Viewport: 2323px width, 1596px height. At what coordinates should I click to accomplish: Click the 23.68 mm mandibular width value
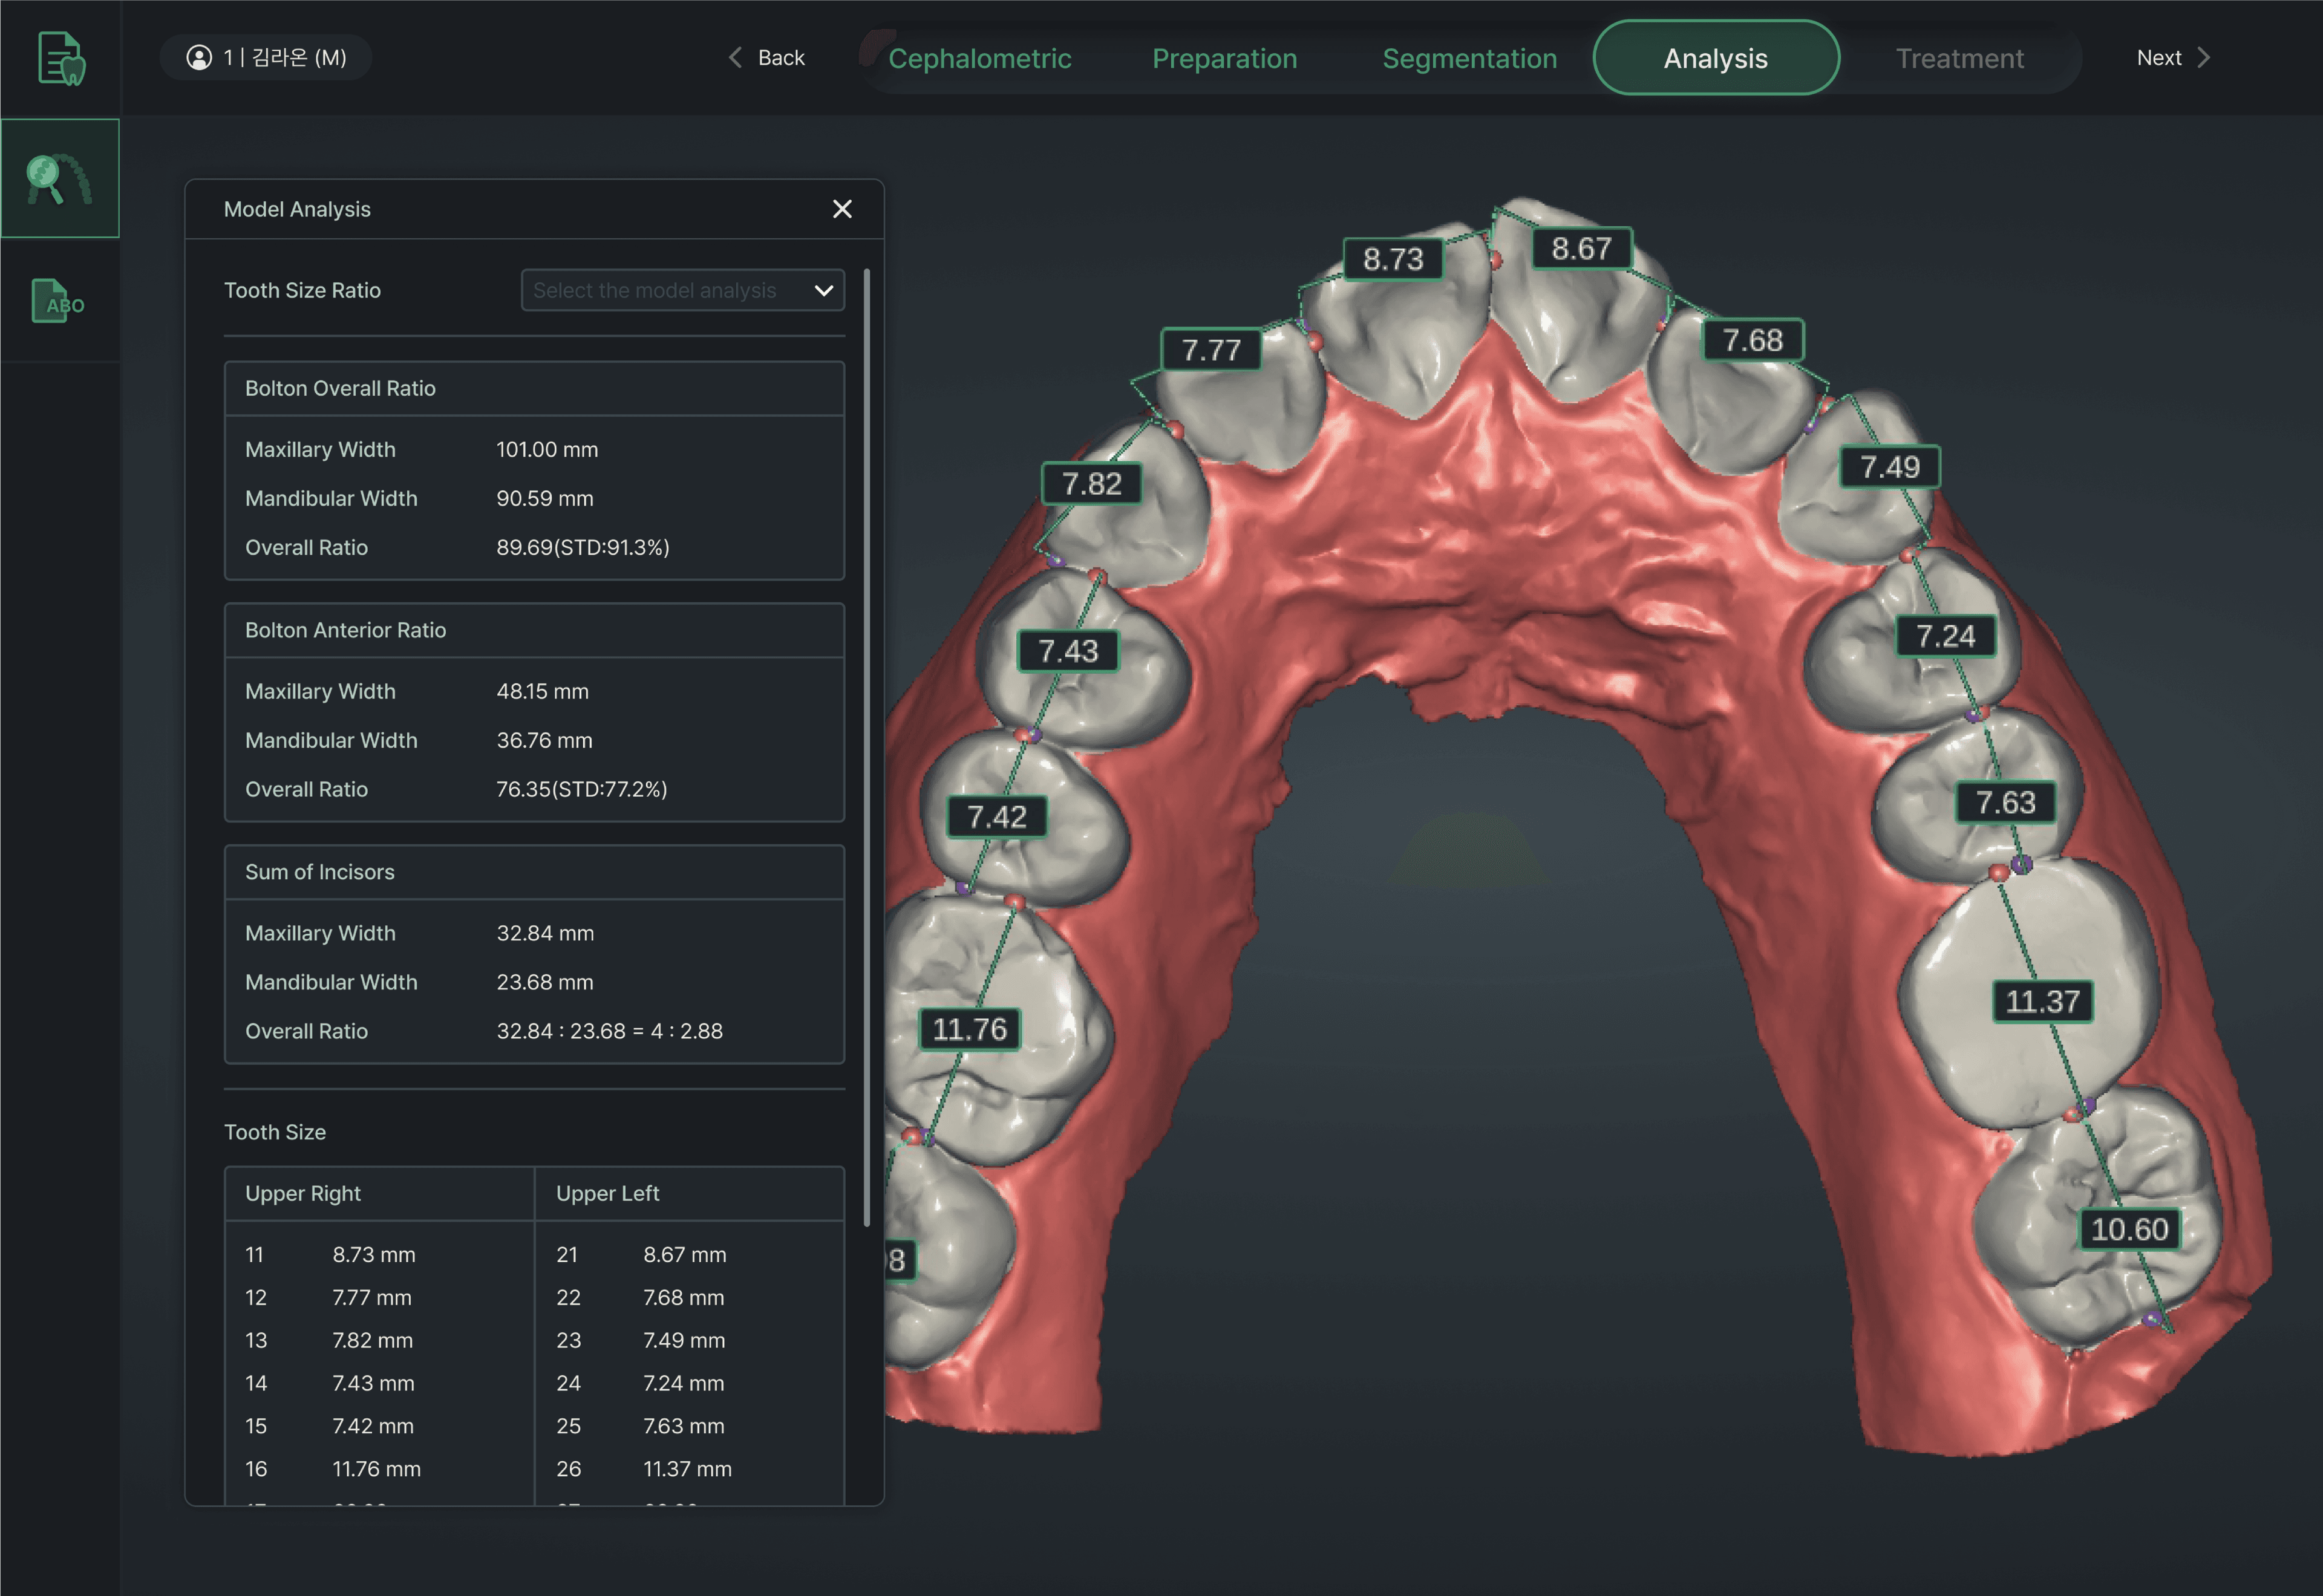click(x=544, y=982)
